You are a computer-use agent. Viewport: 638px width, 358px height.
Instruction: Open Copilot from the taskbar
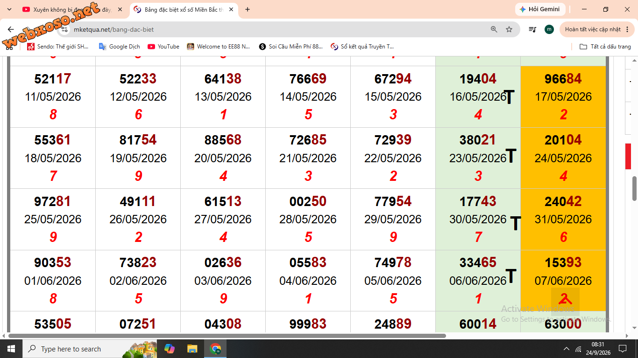click(x=170, y=349)
